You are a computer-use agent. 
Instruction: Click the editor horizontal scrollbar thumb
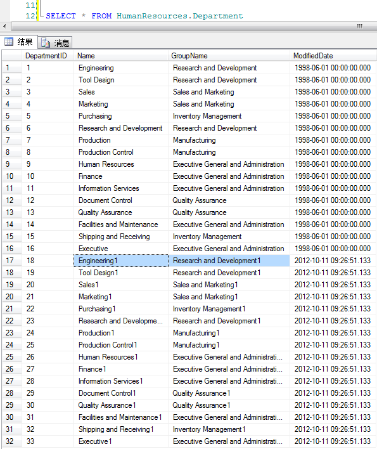(x=195, y=27)
